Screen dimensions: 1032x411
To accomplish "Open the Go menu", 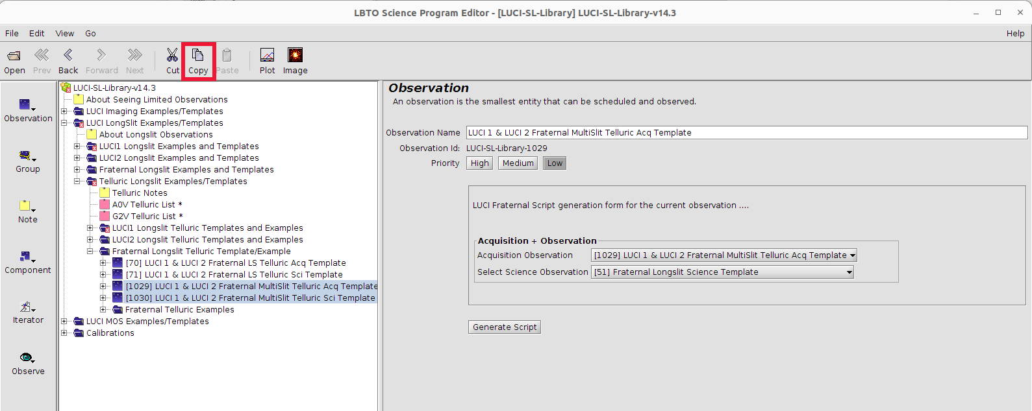I will [90, 34].
